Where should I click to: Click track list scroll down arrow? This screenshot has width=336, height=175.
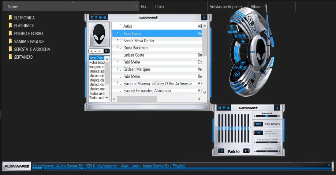point(205,92)
